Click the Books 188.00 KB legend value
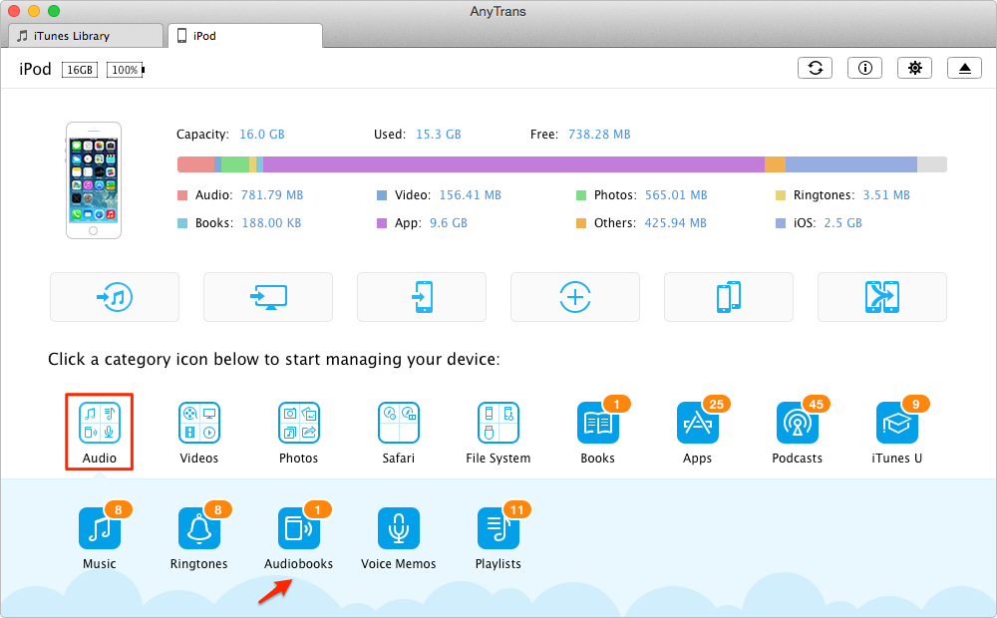Viewport: 997px width, 618px height. [x=271, y=223]
